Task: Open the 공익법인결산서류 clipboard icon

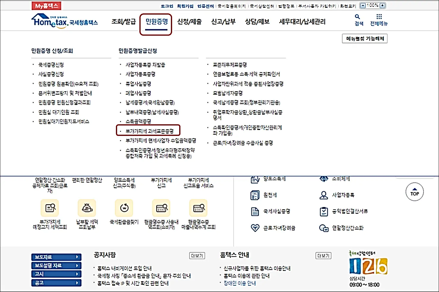Action: point(324,211)
